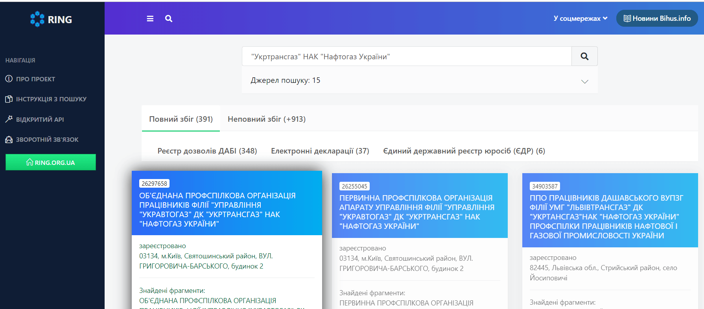Open search via header magnifier icon
This screenshot has height=309, width=704.
click(169, 18)
